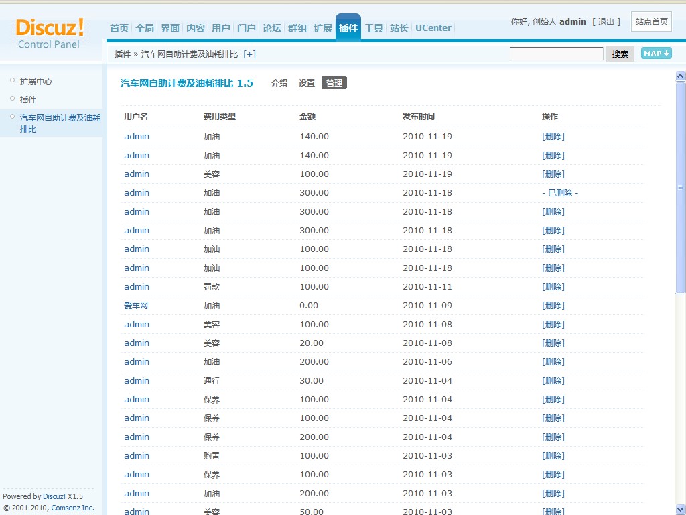Screen dimensions: 686x515
Task: Open the 设置 tab
Action: point(306,83)
